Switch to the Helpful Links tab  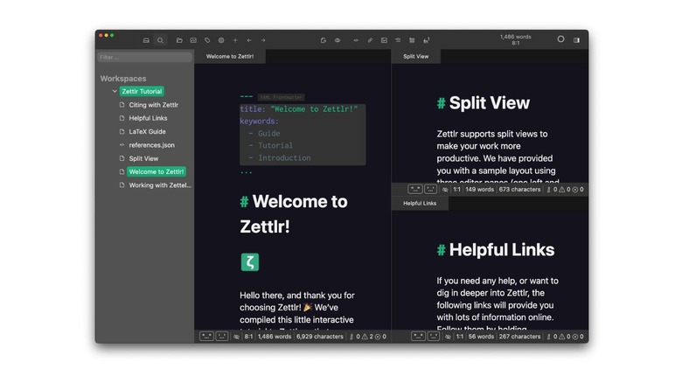coord(420,203)
